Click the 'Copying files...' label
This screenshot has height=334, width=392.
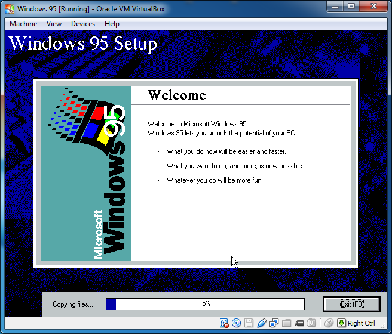[x=73, y=304]
